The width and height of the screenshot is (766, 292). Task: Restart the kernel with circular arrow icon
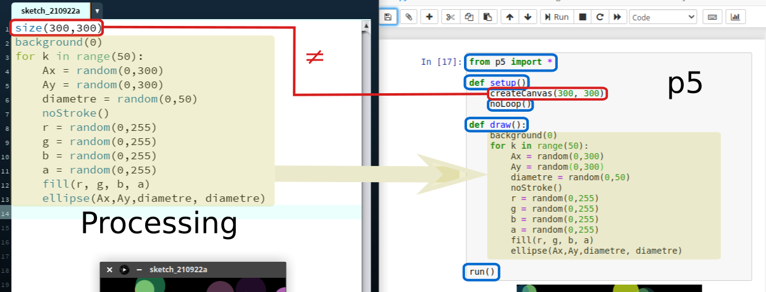tap(599, 17)
